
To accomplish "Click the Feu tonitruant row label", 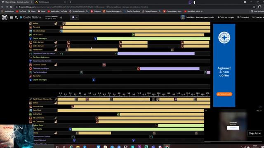I will click(x=40, y=72).
